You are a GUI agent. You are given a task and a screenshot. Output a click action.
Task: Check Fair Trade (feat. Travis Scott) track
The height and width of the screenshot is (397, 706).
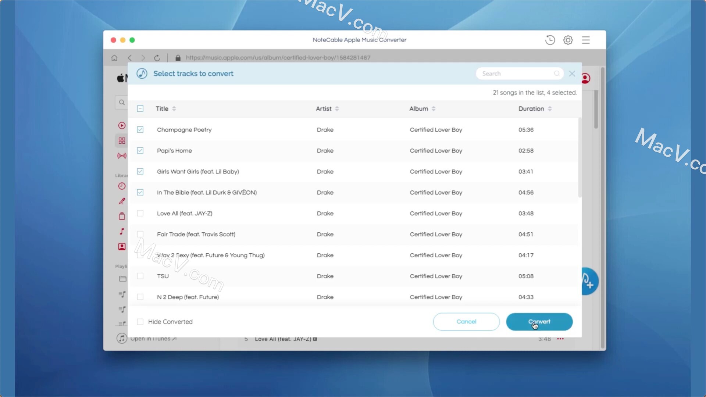pos(140,235)
